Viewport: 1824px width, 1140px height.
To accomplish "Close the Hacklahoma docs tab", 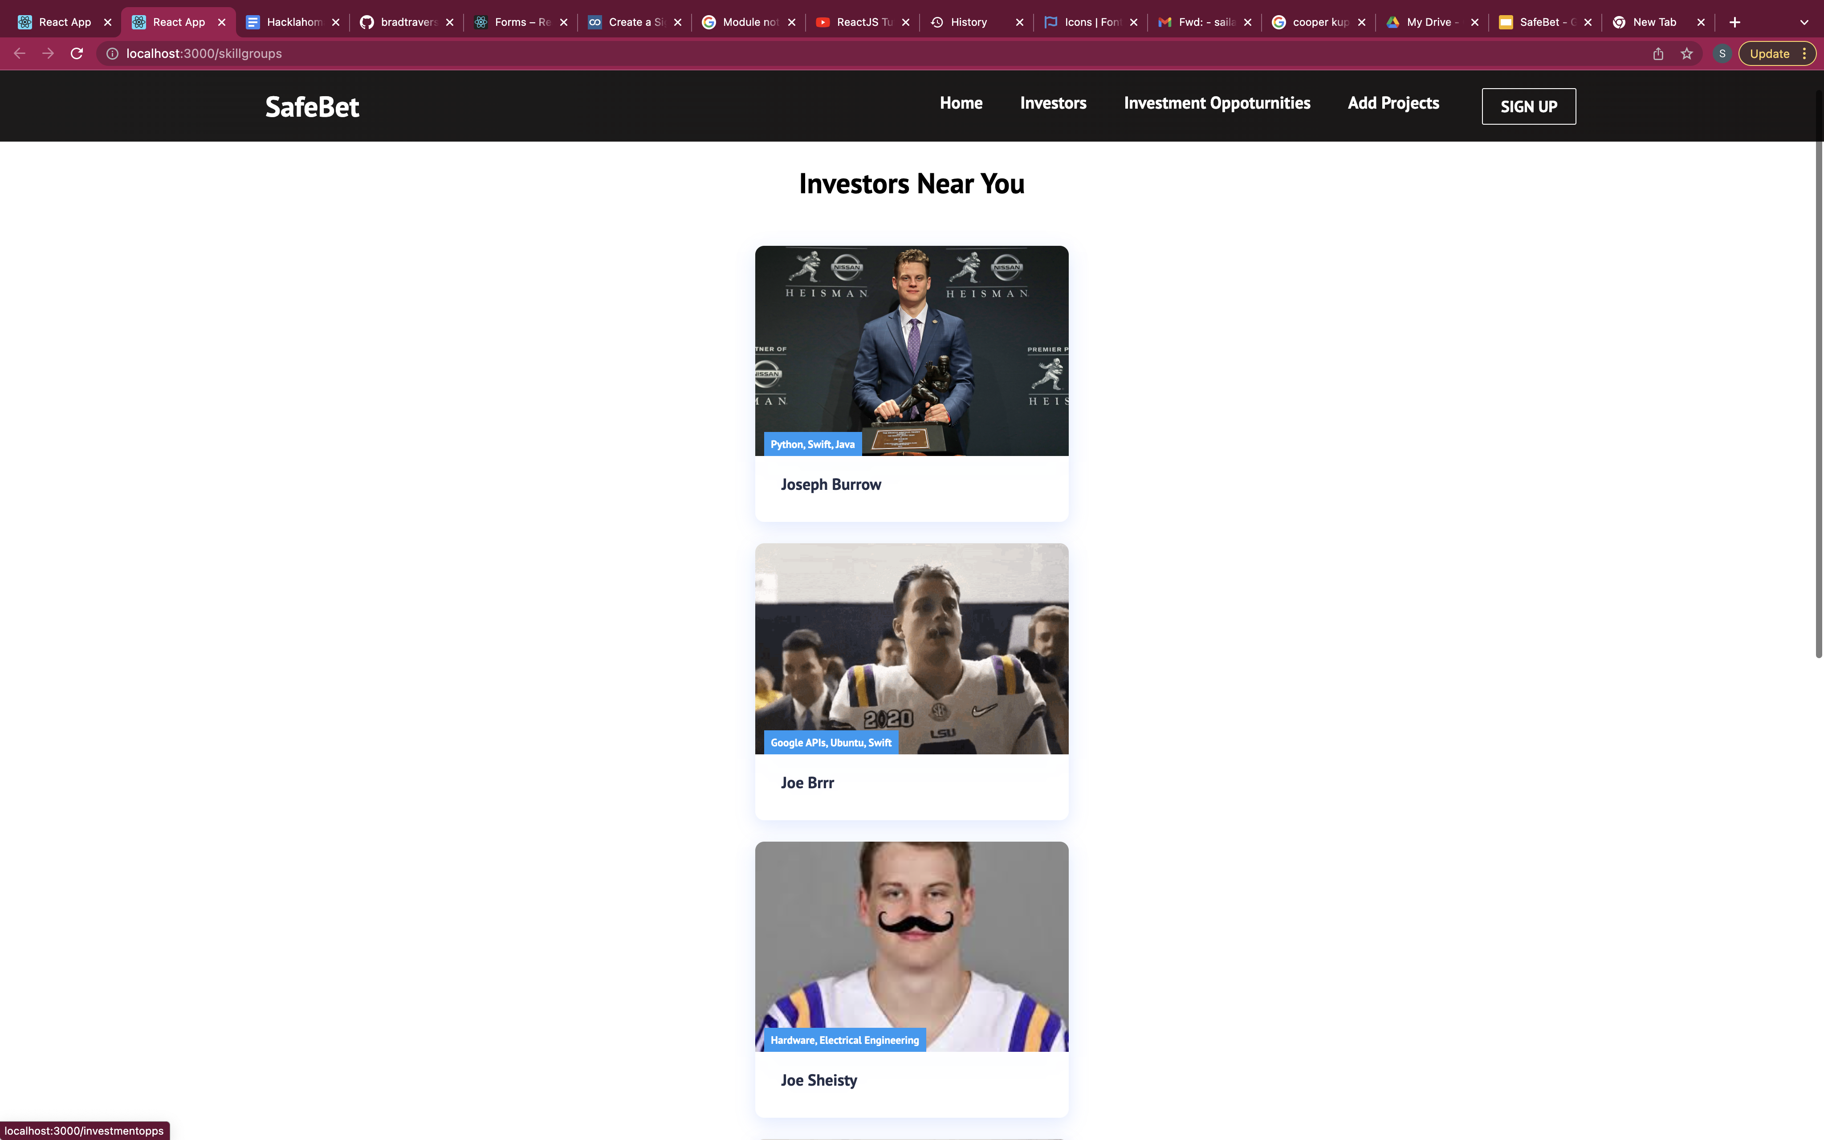I will [335, 22].
